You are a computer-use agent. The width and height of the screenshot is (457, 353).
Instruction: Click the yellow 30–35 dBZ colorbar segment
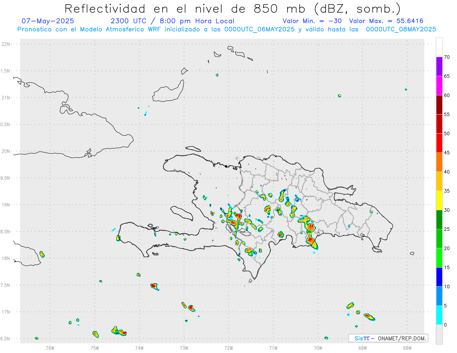(x=439, y=200)
